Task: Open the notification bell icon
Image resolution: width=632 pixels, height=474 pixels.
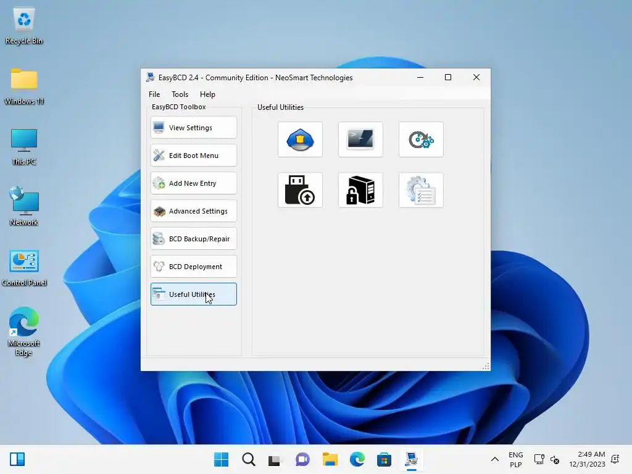Action: pyautogui.click(x=615, y=459)
